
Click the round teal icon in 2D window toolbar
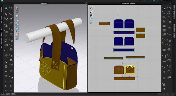click(91, 15)
